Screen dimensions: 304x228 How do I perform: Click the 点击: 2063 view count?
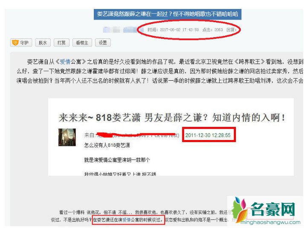click(x=212, y=30)
